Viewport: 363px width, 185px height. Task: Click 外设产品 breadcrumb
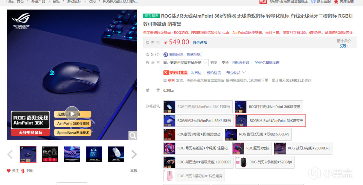click(38, 2)
